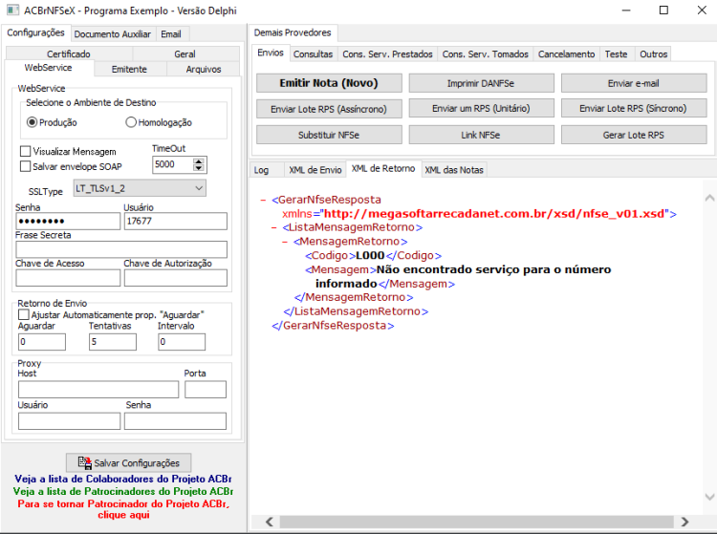Show the XML de Envio tab
The image size is (717, 534).
coord(315,170)
